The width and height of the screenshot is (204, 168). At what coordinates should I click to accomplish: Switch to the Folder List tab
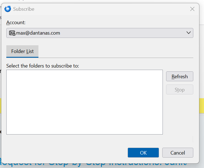[x=22, y=51]
